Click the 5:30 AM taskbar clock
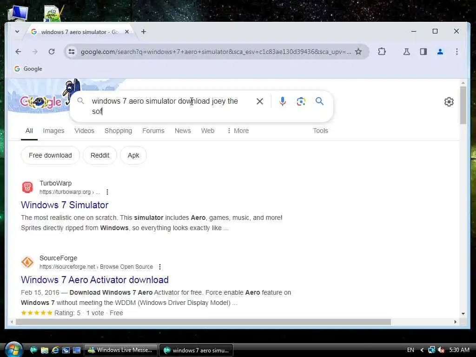The width and height of the screenshot is (476, 357). pyautogui.click(x=459, y=350)
